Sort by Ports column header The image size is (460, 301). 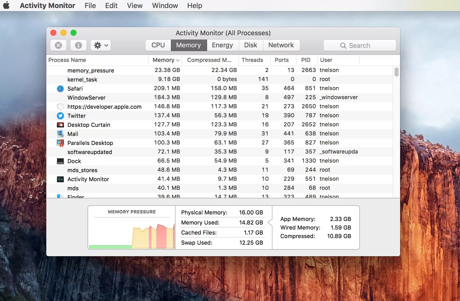tap(283, 60)
